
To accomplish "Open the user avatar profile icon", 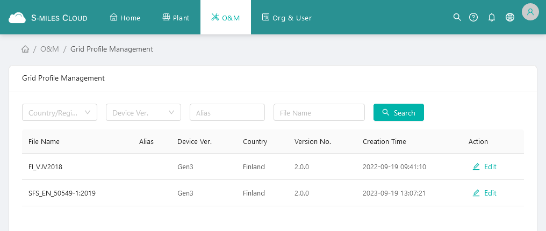I will [x=530, y=12].
